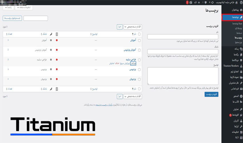Click جست‌وجوی برچسب‌ها search tags button
This screenshot has height=143, width=243.
click(12, 18)
